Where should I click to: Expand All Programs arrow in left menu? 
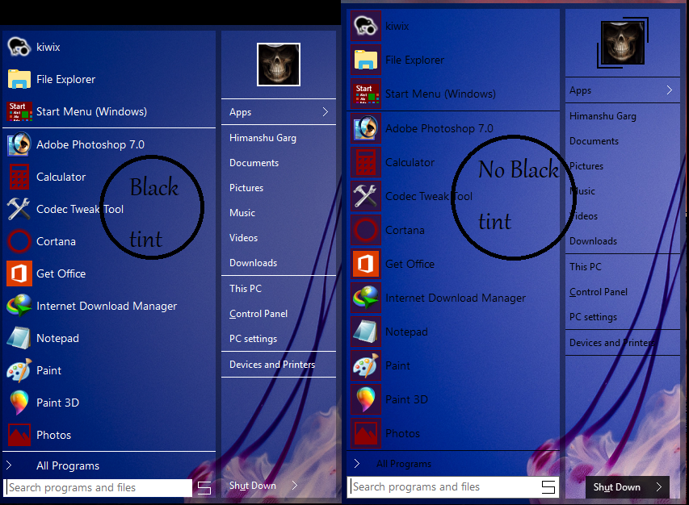click(9, 465)
